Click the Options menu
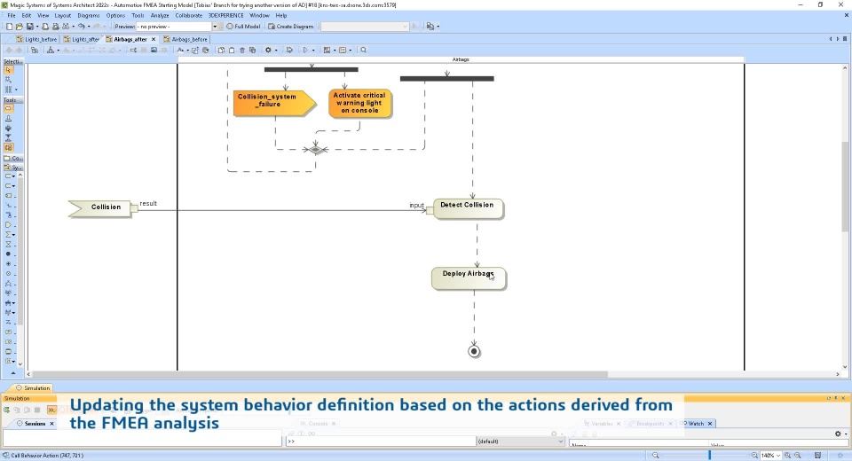Screen dimensions: 852x461 pyautogui.click(x=115, y=15)
